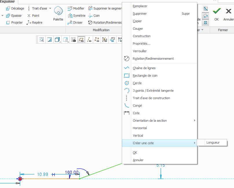This screenshot has height=188, width=234.
Task: Toggle overlapping geometry highlight in ribbon
Action: [x=205, y=8]
